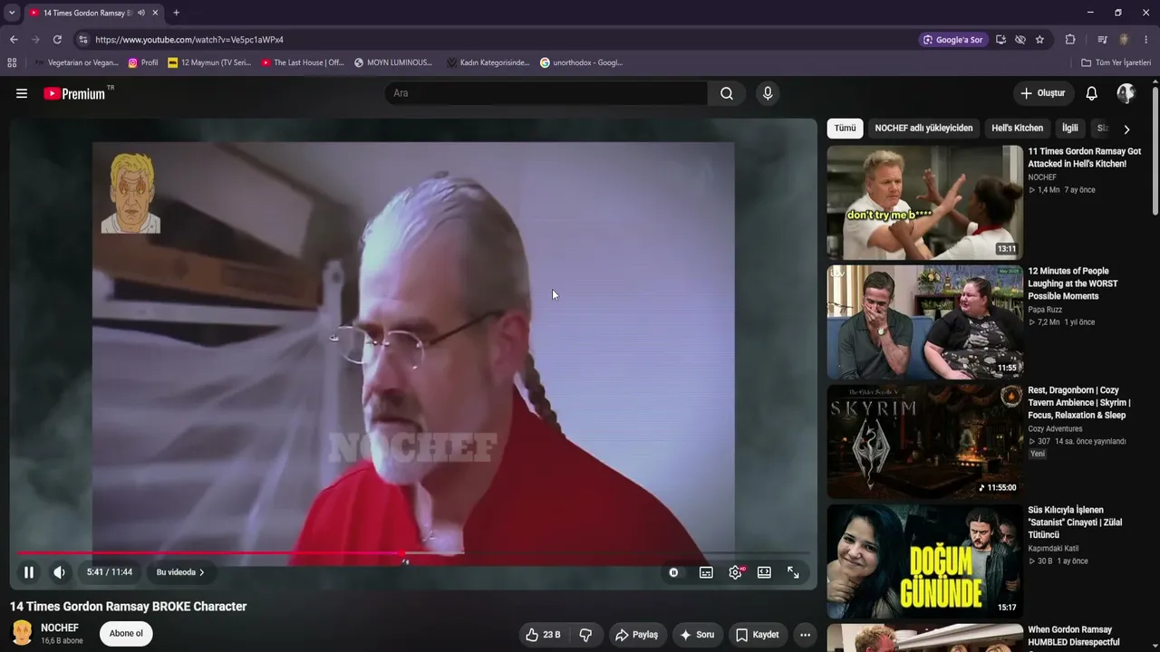Open the Chrome apps grid in the bookmarks bar
This screenshot has height=652, width=1160.
(12, 62)
